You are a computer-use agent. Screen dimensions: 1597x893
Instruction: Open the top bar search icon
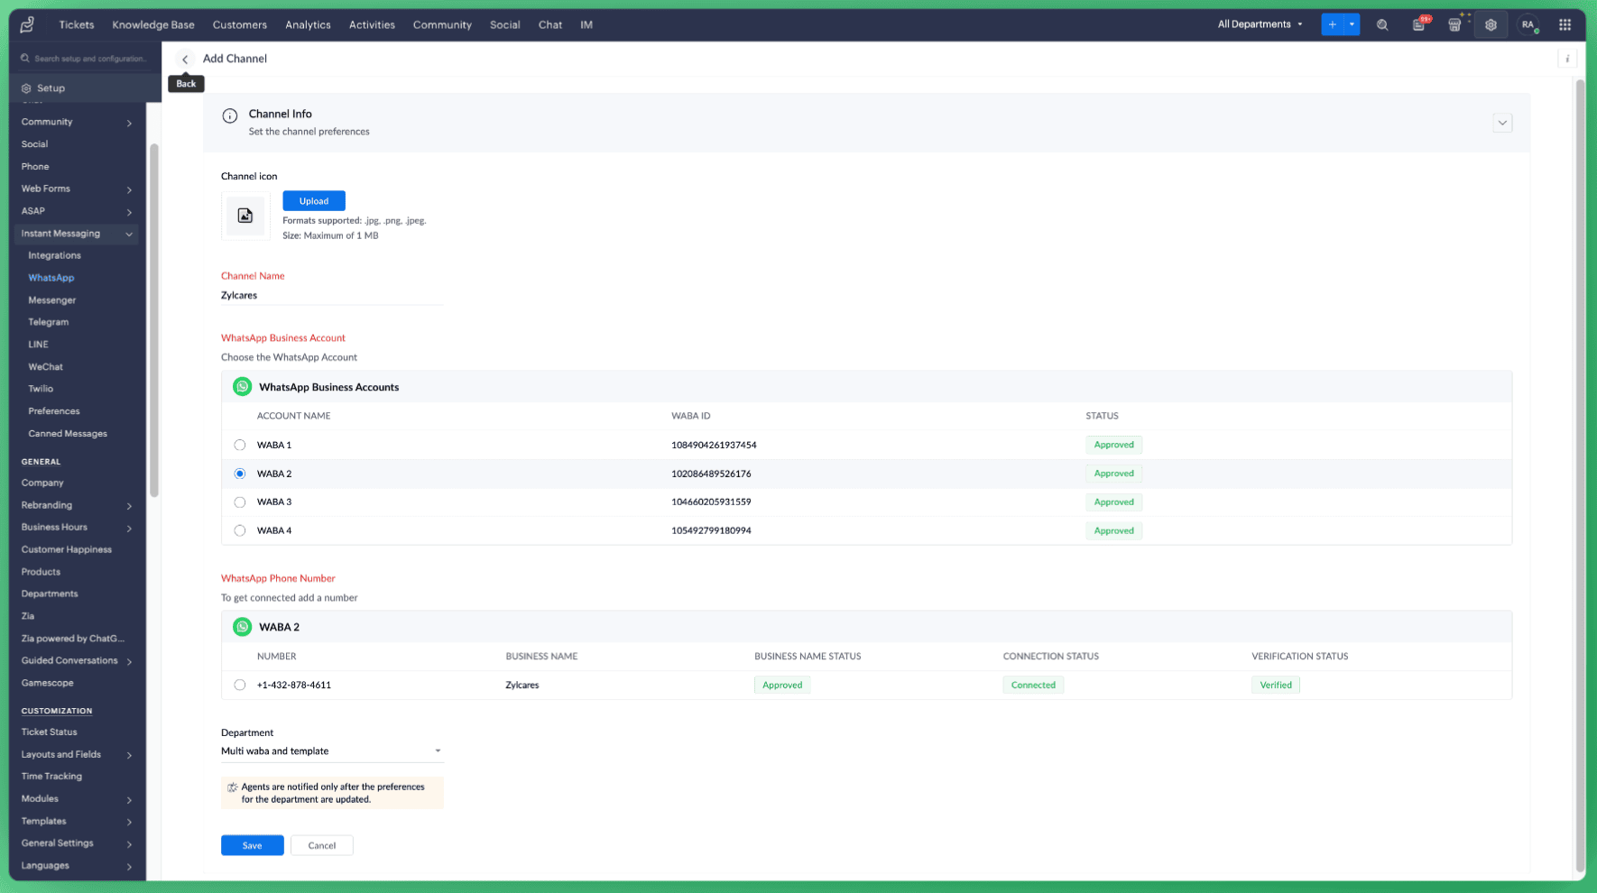[1382, 25]
